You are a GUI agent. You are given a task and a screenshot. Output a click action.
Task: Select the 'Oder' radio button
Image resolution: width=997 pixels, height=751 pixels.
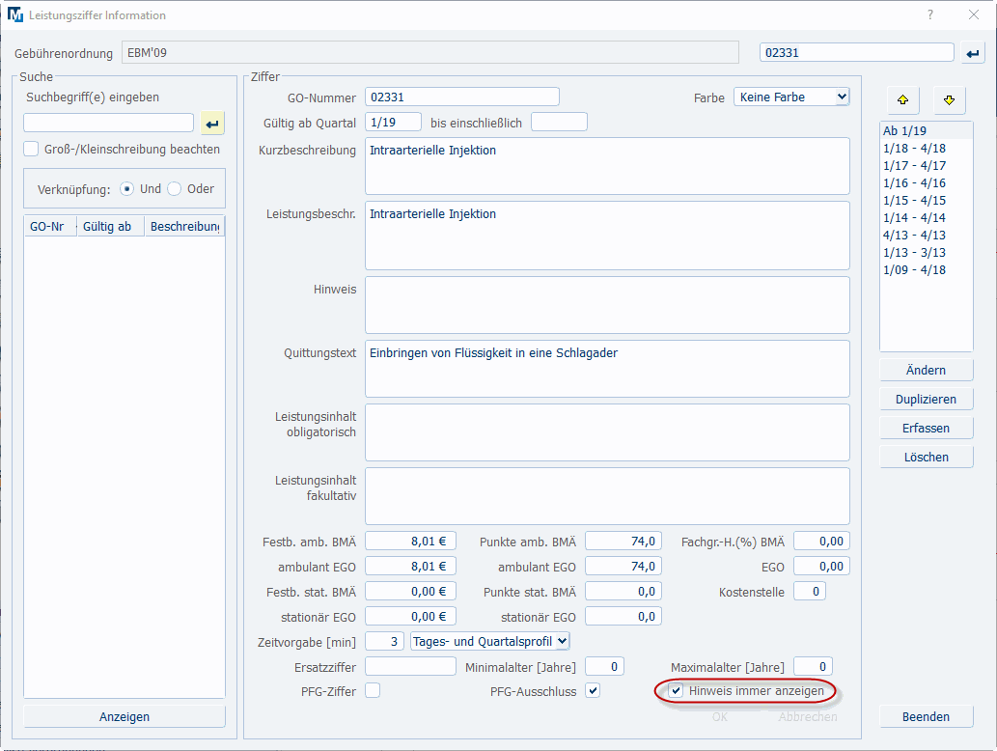175,189
